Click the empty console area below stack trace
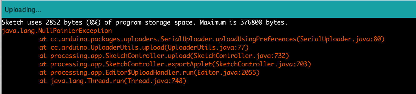The width and height of the screenshot is (416, 94). [208, 90]
